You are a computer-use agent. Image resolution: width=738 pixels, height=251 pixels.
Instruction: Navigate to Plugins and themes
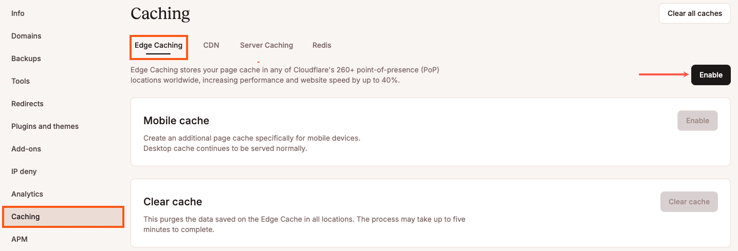pos(45,126)
